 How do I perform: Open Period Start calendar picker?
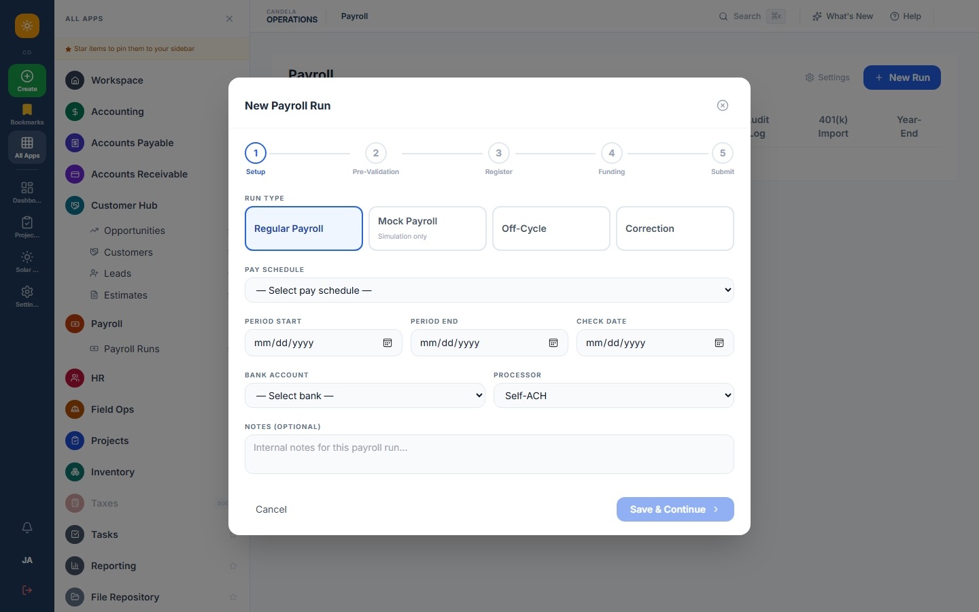(x=388, y=343)
